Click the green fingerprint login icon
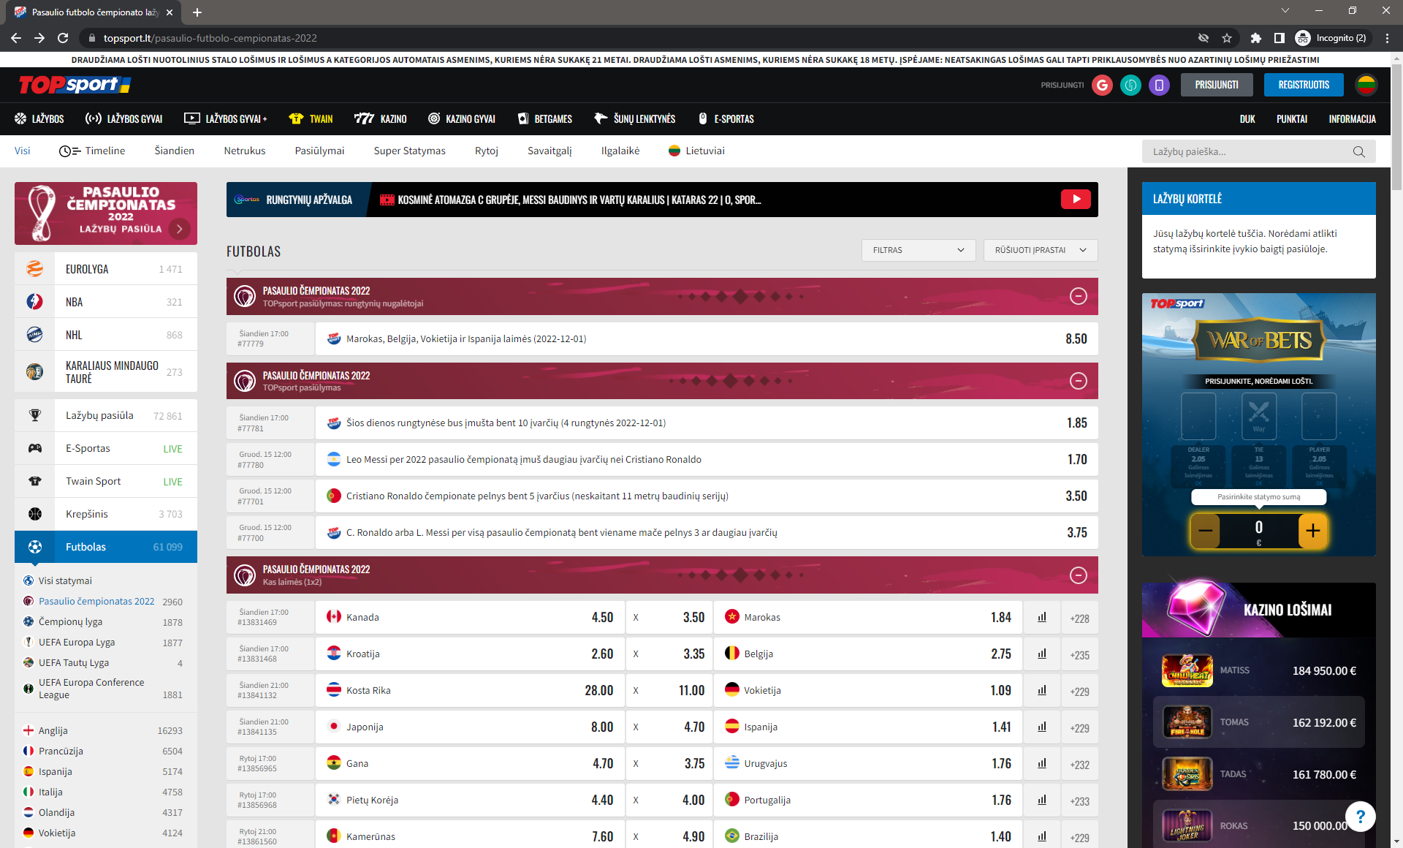This screenshot has width=1403, height=848. [x=1130, y=85]
